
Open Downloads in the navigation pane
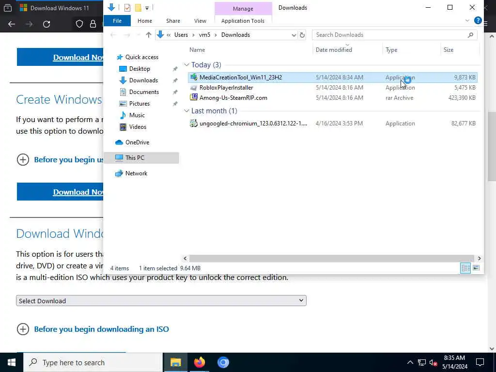(143, 80)
